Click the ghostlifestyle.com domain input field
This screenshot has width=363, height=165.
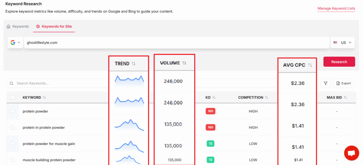pyautogui.click(x=177, y=42)
